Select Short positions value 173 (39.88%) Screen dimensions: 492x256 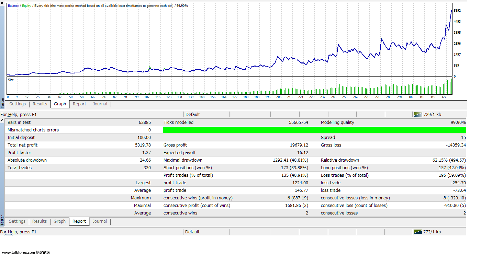[294, 168]
